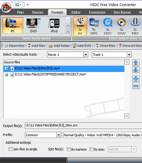Open the Movie 1 dropdown
Image resolution: width=142 pixels, height=163 pixels.
point(86,55)
